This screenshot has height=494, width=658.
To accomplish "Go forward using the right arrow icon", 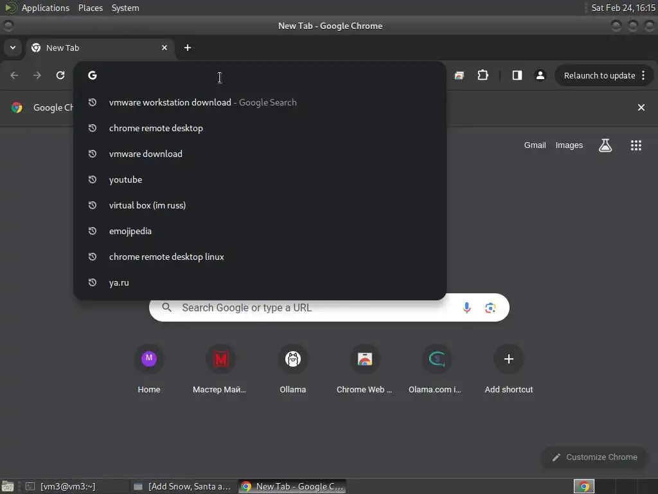I will 37,75.
